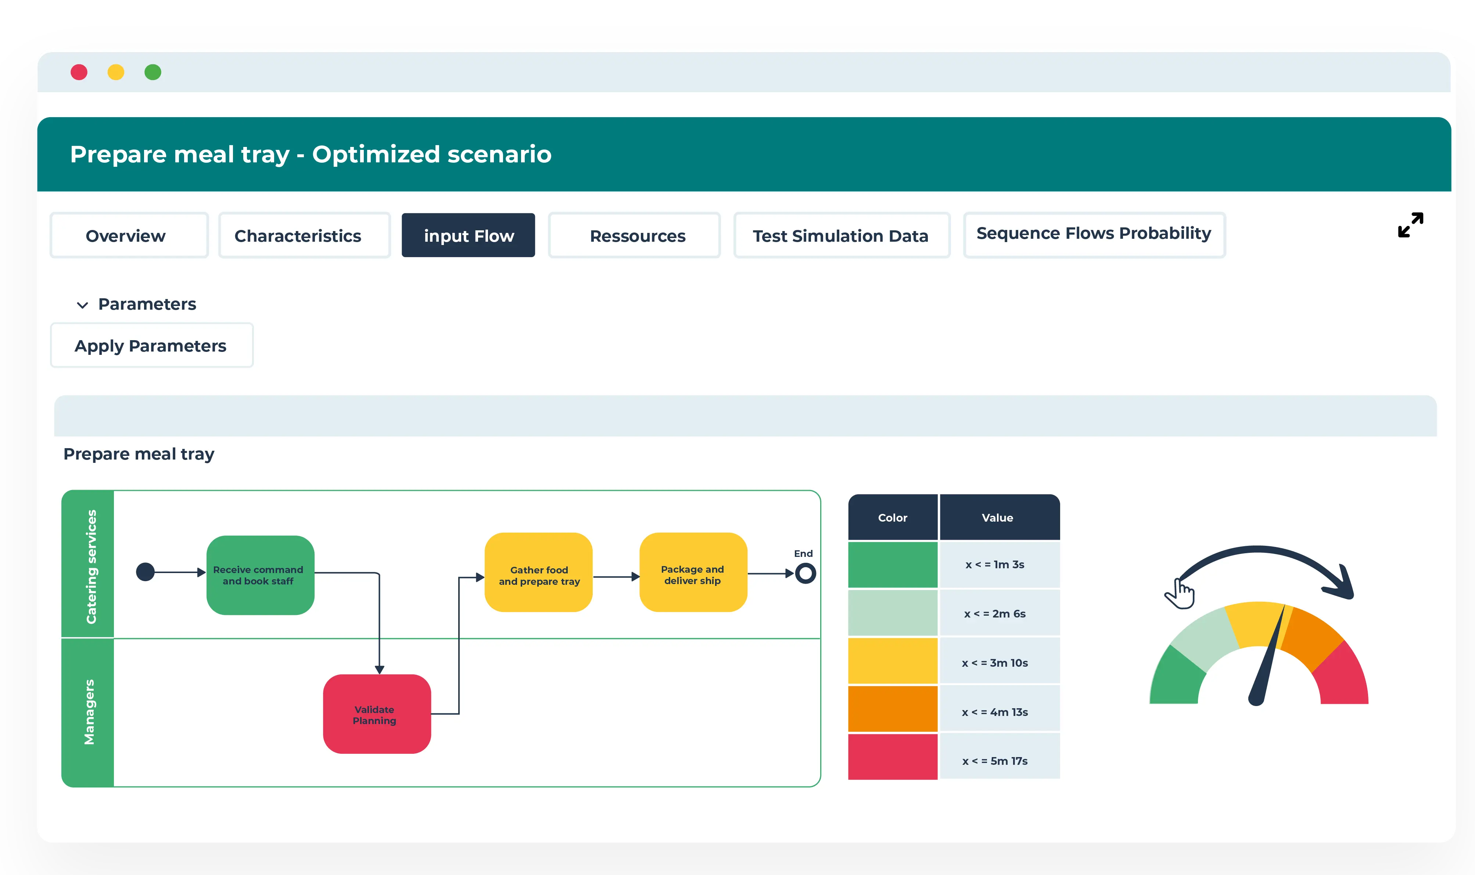Select the Validate Planning task
Image resolution: width=1475 pixels, height=875 pixels.
377,714
